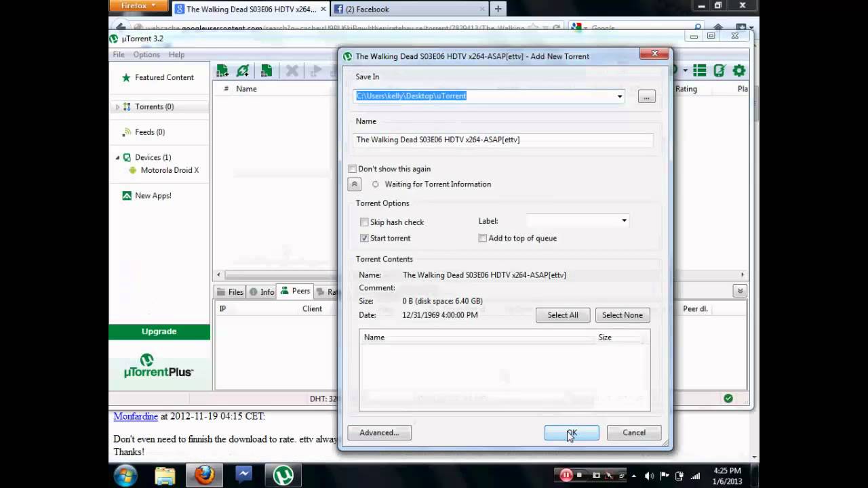The height and width of the screenshot is (488, 868).
Task: Click the uTorrent taskbar icon
Action: click(x=283, y=475)
